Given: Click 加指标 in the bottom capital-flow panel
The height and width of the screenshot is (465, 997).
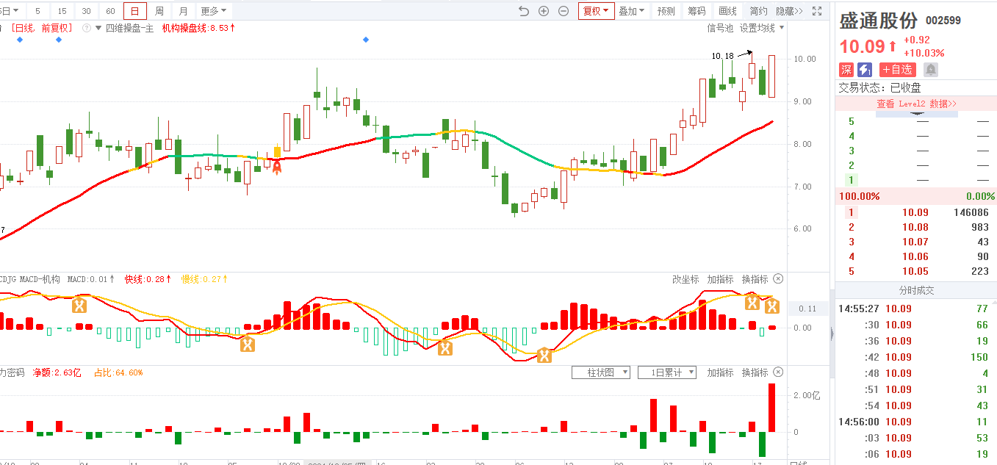Looking at the screenshot, I should 720,372.
